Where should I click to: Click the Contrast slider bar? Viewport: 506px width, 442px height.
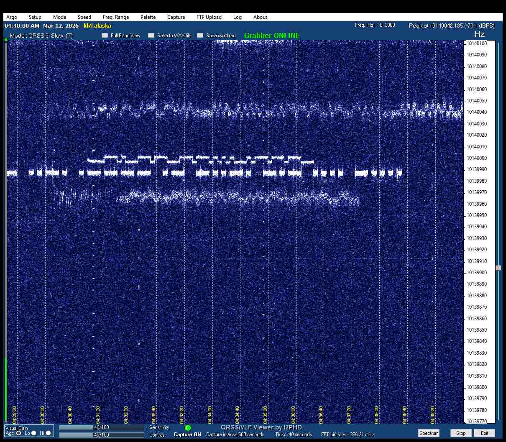101,435
